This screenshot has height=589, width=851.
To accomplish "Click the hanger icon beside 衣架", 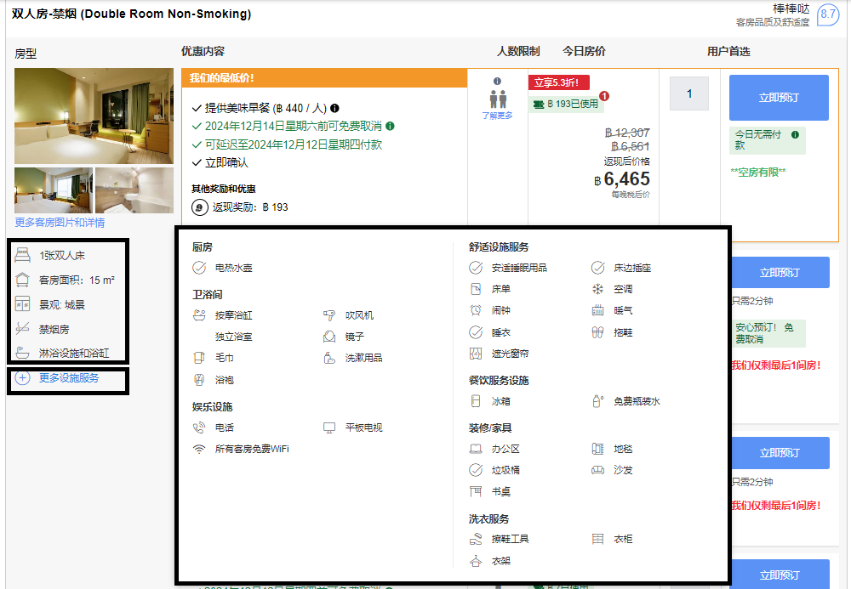I will (x=476, y=561).
